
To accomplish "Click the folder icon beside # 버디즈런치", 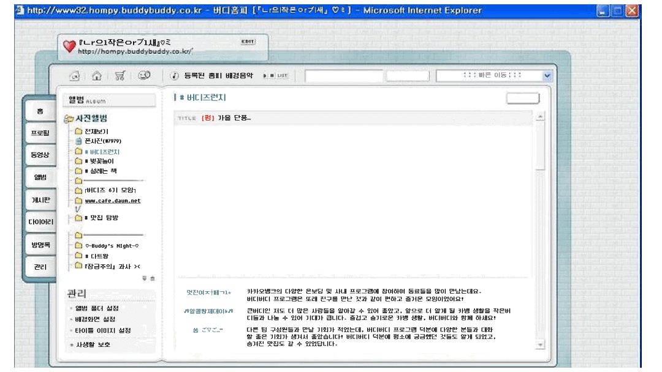I will (78, 151).
